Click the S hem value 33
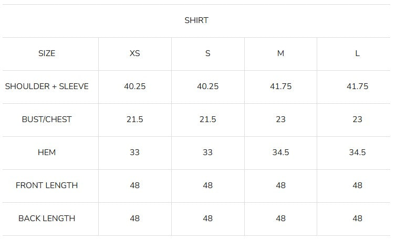Viewport: 396px width, 240px height. 207,152
